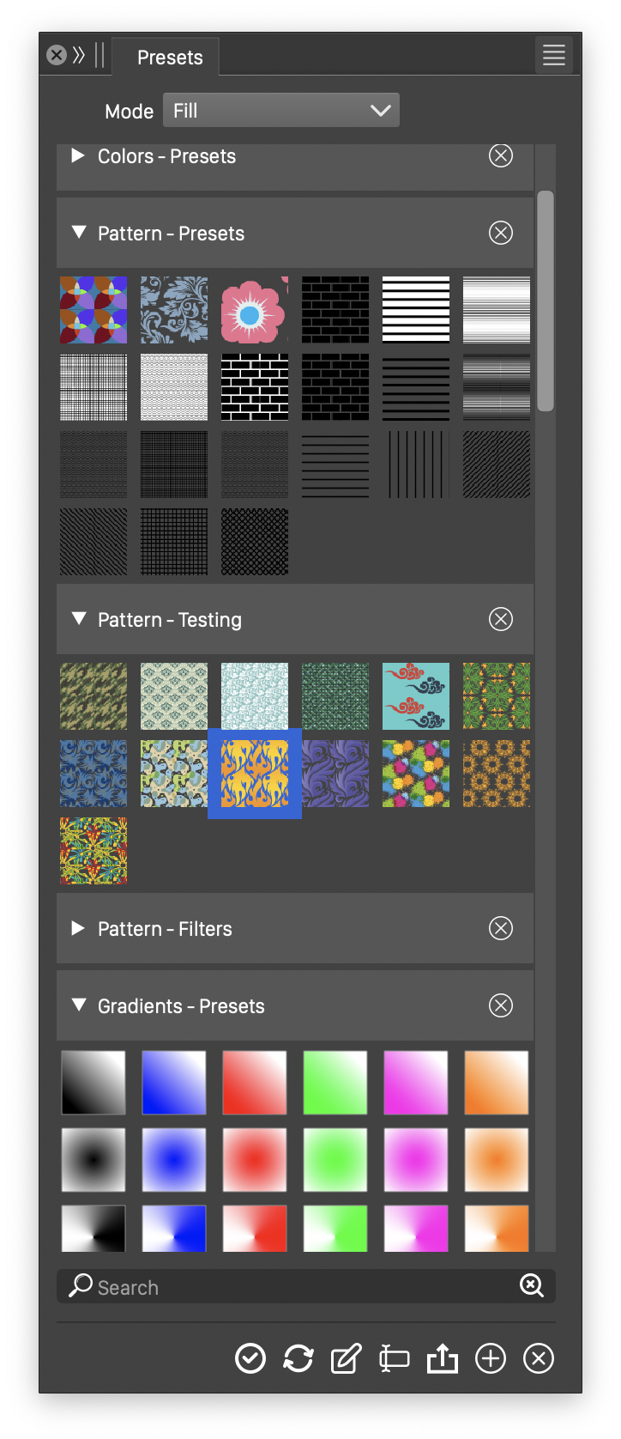This screenshot has width=621, height=1439.
Task: Click the circular arrows refresh icon
Action: tap(298, 1358)
